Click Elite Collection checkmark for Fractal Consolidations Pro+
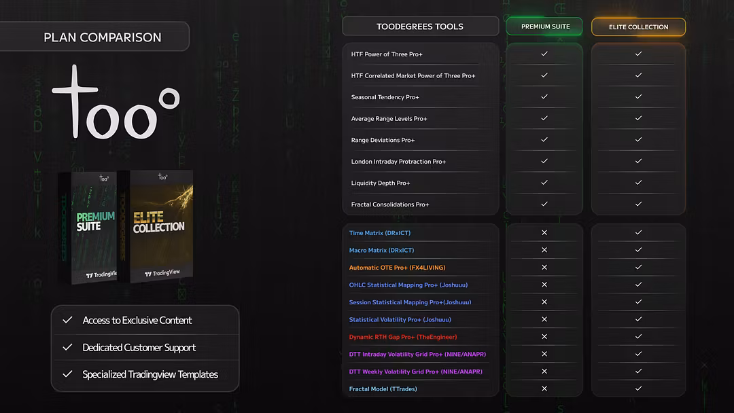 click(x=638, y=204)
